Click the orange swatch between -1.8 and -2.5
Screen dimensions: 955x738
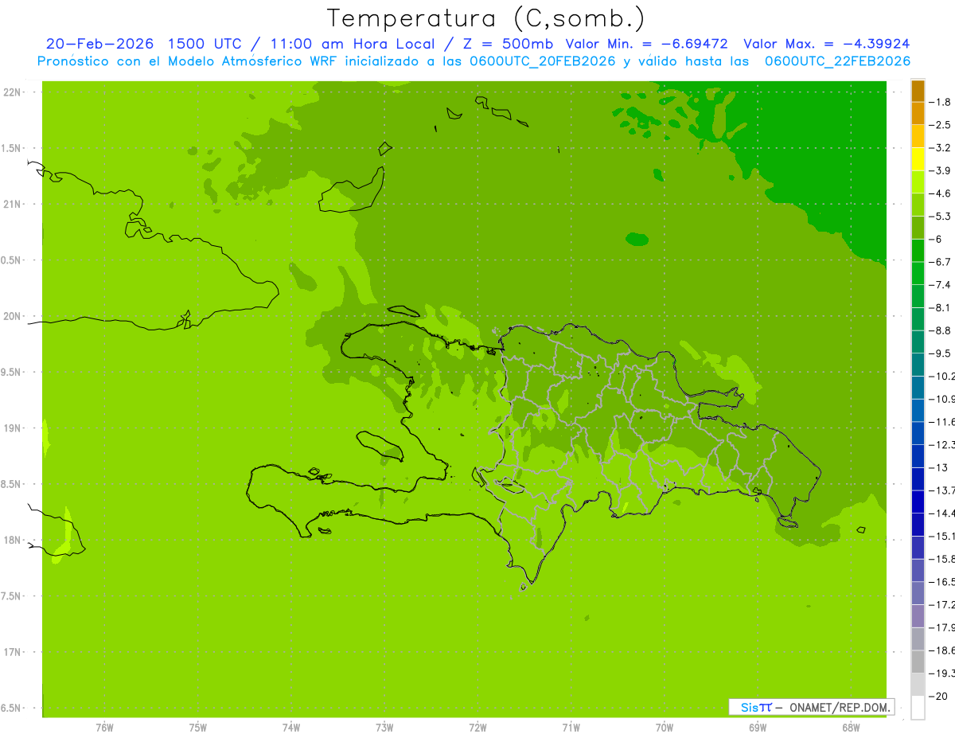918,114
